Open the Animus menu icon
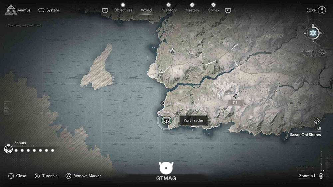The height and width of the screenshot is (187, 333). tap(11, 10)
